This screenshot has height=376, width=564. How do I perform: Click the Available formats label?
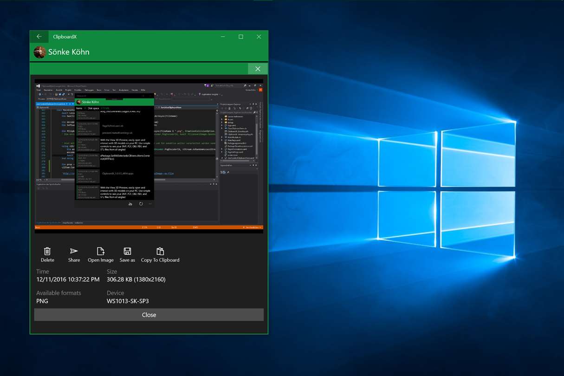[x=58, y=293]
